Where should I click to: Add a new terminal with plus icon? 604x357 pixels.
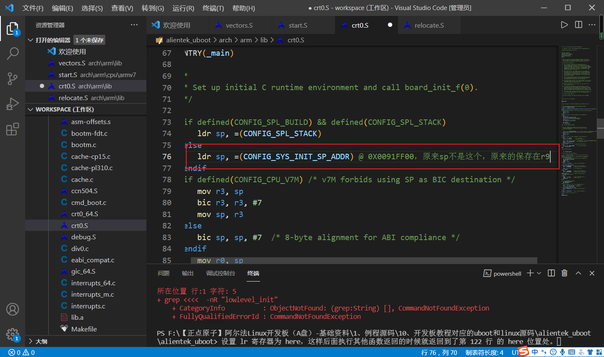tap(530, 273)
